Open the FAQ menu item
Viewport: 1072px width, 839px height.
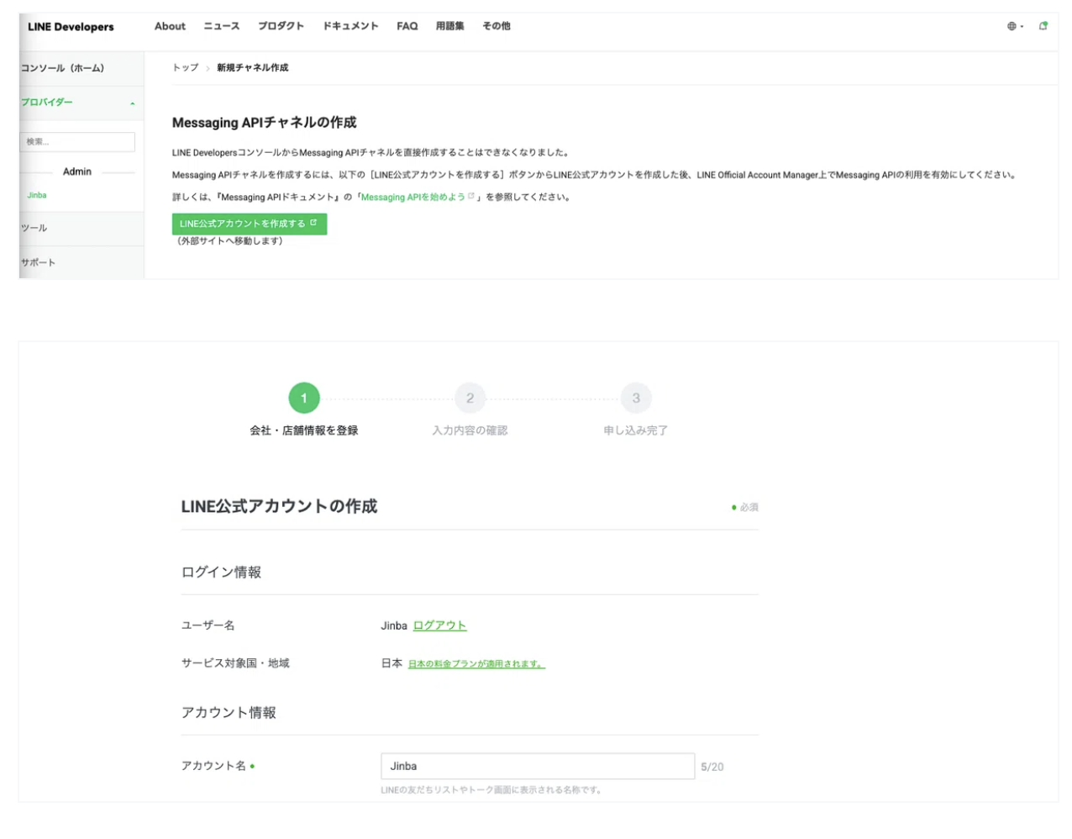click(x=407, y=26)
